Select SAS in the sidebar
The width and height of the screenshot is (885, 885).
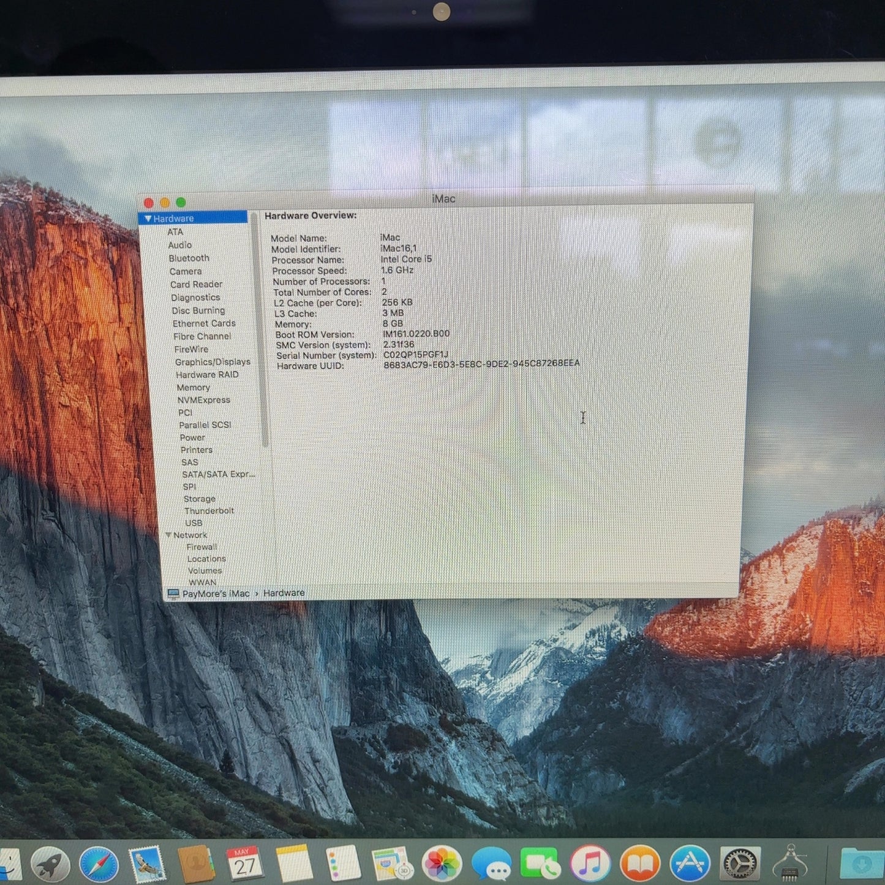190,462
